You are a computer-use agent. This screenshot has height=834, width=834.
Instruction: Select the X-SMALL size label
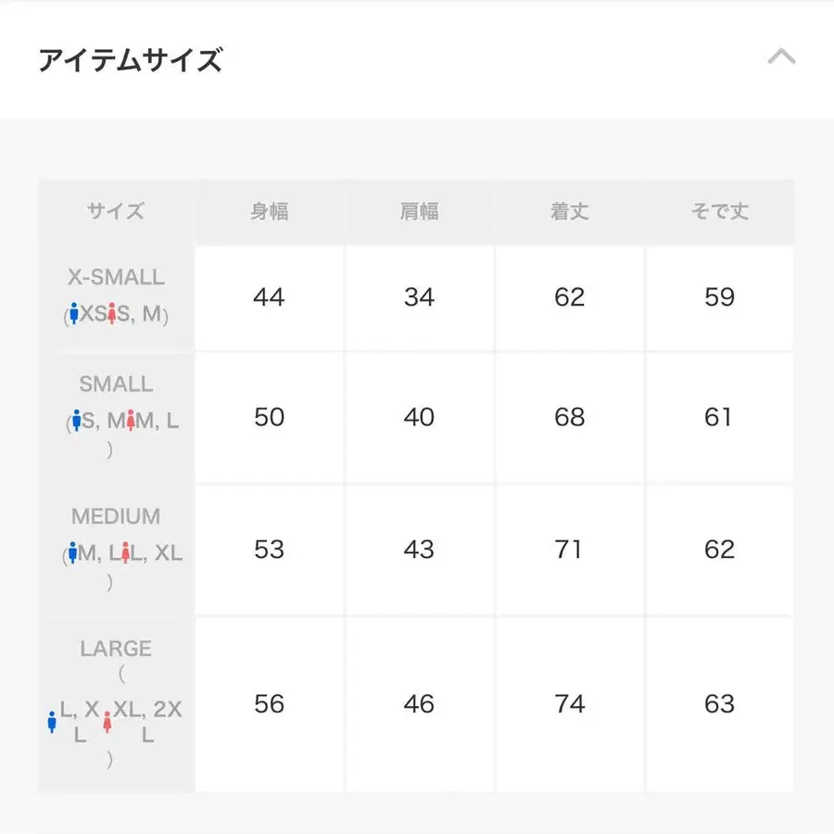pyautogui.click(x=116, y=277)
